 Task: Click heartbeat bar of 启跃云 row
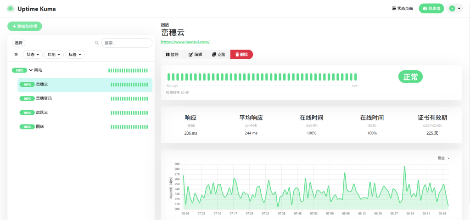pos(129,113)
